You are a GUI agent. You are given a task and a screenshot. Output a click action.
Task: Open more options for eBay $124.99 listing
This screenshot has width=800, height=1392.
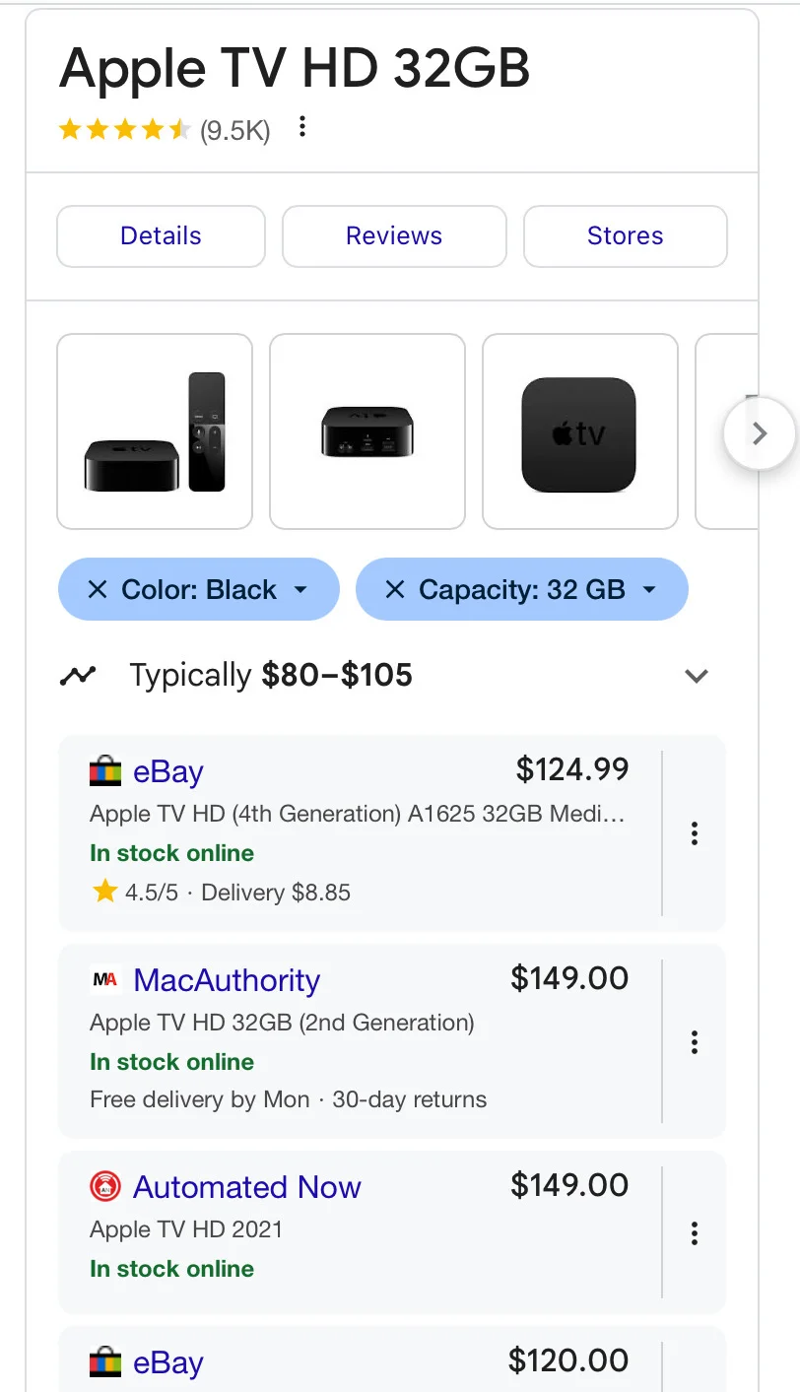(695, 833)
